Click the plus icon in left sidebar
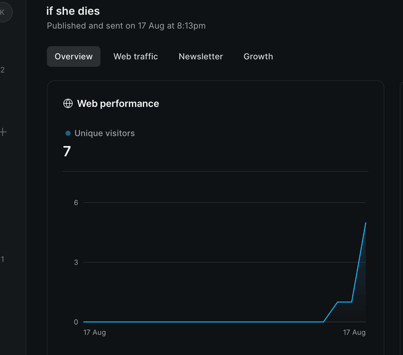This screenshot has width=403, height=355. (x=3, y=132)
